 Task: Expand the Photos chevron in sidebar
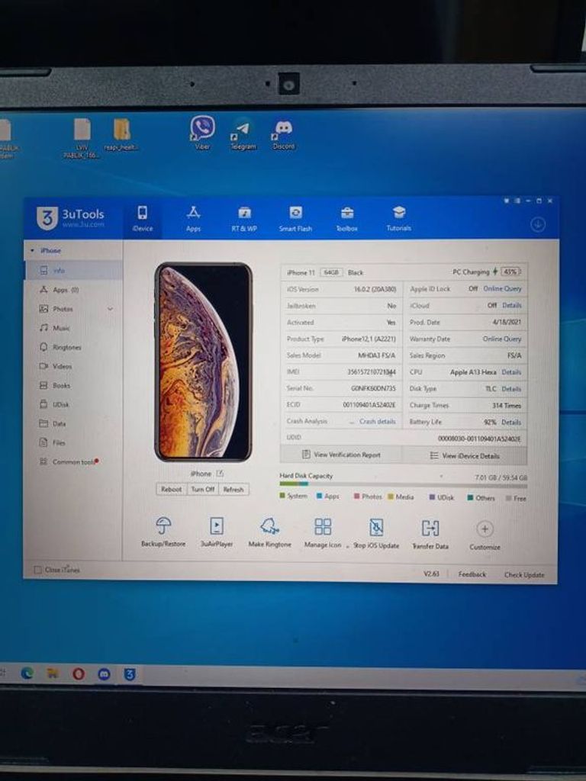coord(110,309)
